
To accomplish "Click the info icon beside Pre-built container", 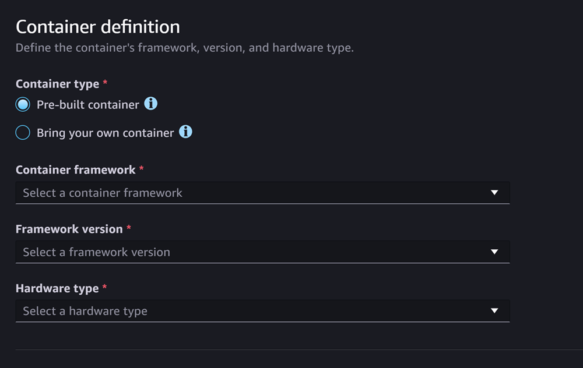I will point(152,105).
